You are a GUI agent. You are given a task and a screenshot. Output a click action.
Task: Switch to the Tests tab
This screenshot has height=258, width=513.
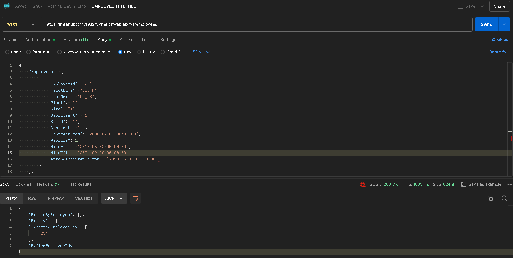[147, 40]
